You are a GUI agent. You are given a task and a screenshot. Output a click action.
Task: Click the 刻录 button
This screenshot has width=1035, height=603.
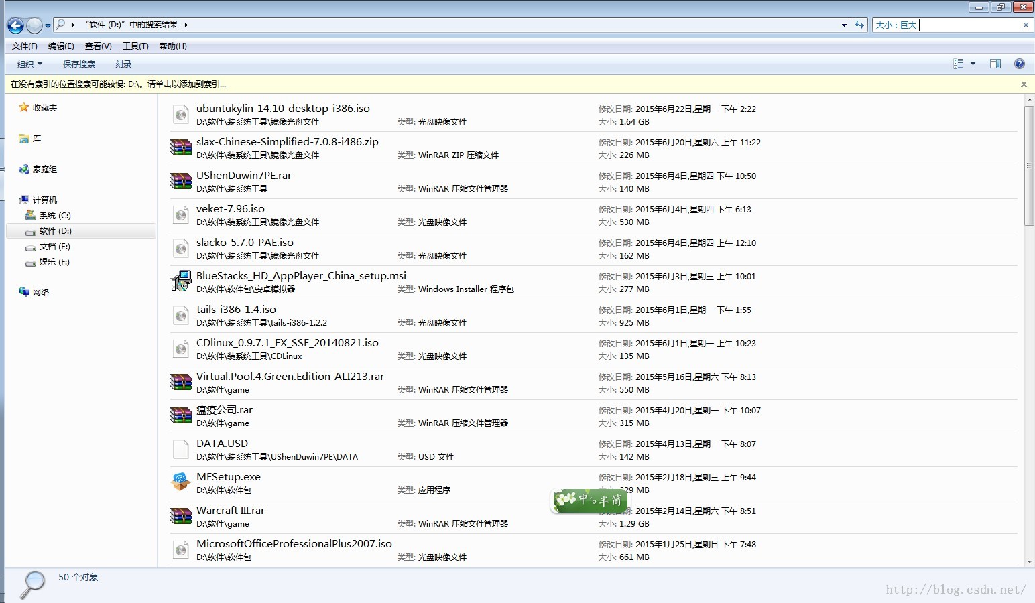click(123, 64)
